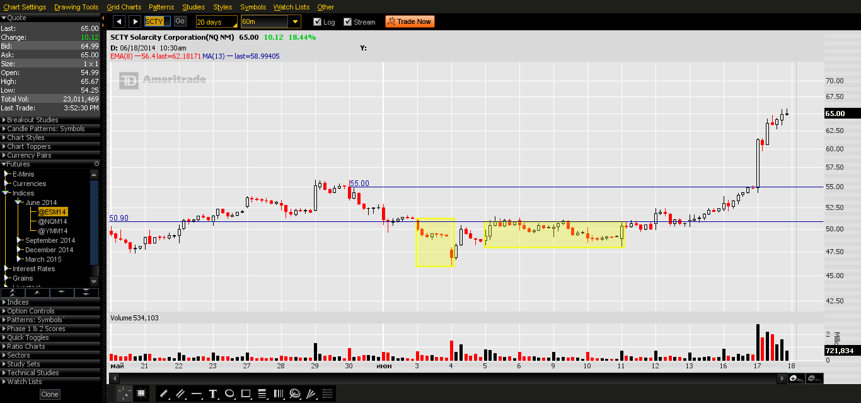Screen dimensions: 861x403
Task: Go to previous symbol with left arrow
Action: pos(119,21)
